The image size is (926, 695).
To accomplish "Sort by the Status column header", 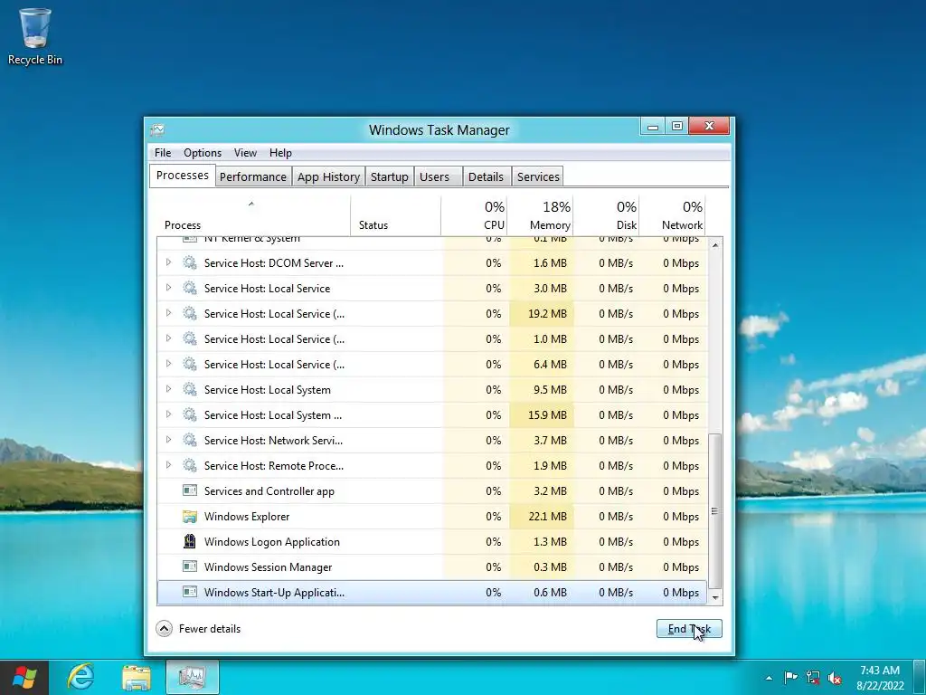I will [396, 215].
